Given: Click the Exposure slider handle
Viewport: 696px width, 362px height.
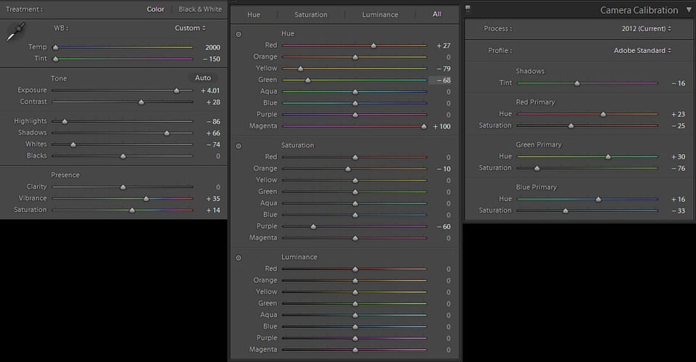Looking at the screenshot, I should (177, 91).
